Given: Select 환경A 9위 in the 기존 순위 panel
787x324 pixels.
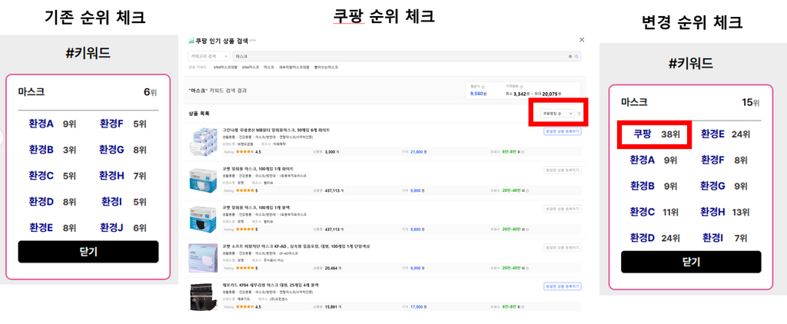Looking at the screenshot, I should tap(53, 124).
